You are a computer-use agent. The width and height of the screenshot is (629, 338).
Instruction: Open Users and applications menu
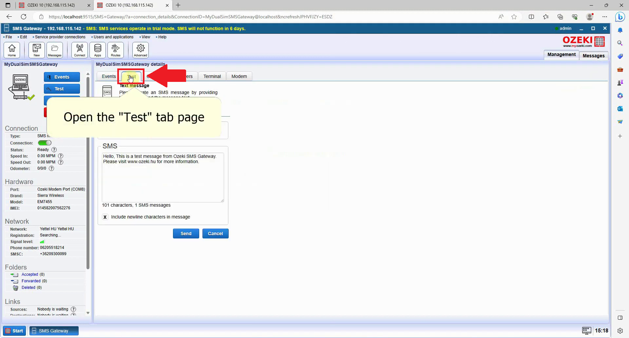click(113, 37)
